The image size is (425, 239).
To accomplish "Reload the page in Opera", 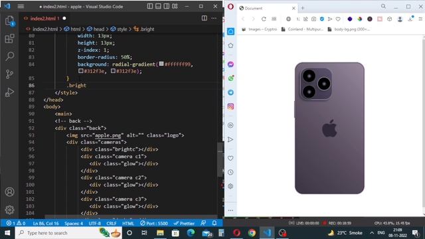I will 264,19.
